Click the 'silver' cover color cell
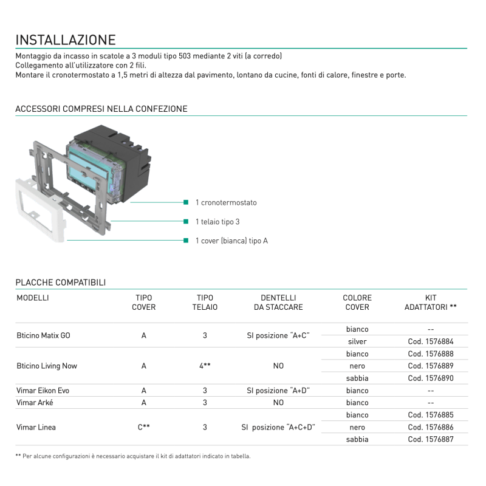This screenshot has height=486, width=486. point(357,341)
